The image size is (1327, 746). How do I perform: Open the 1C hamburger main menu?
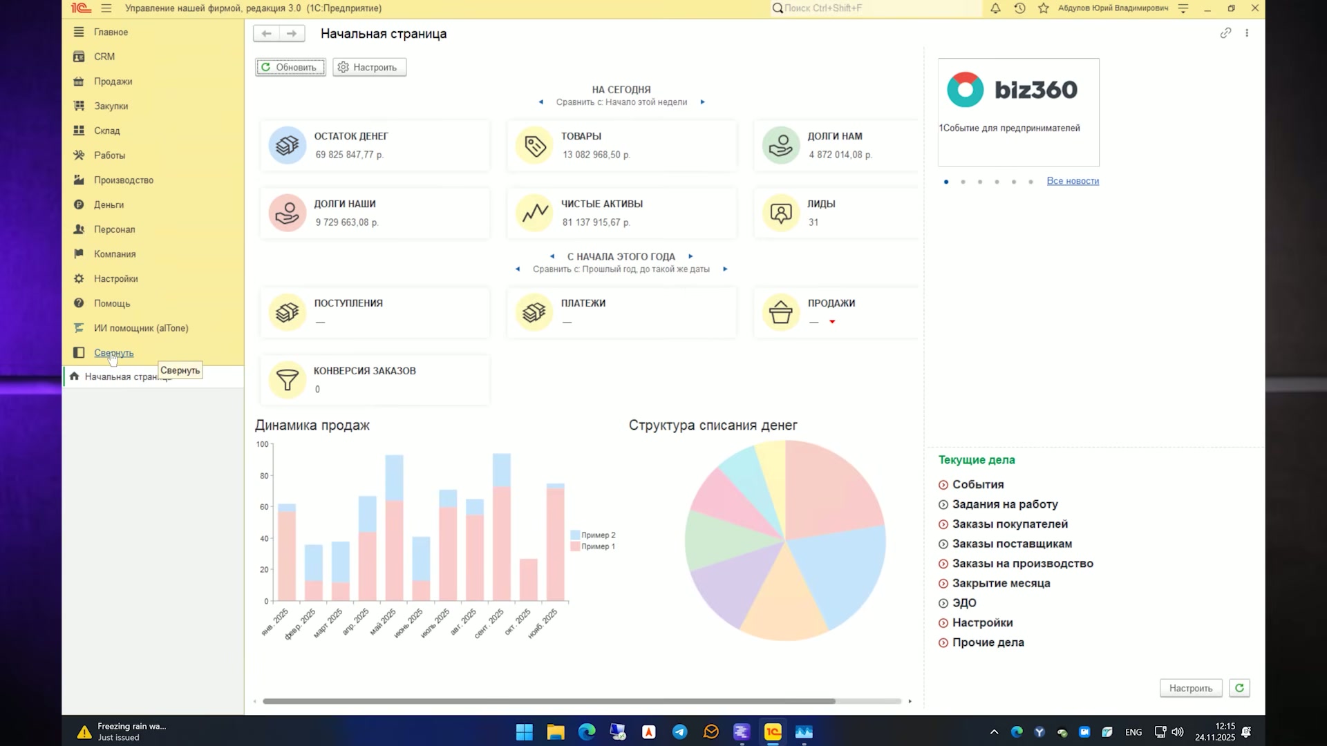pyautogui.click(x=106, y=8)
